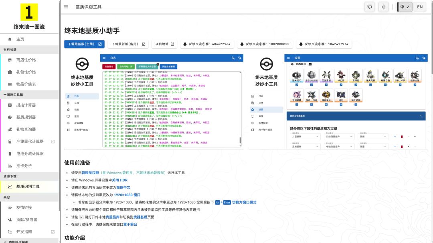The image size is (433, 243).
Task: Select 商店性价比 sidebar entry
Action: coord(29,60)
